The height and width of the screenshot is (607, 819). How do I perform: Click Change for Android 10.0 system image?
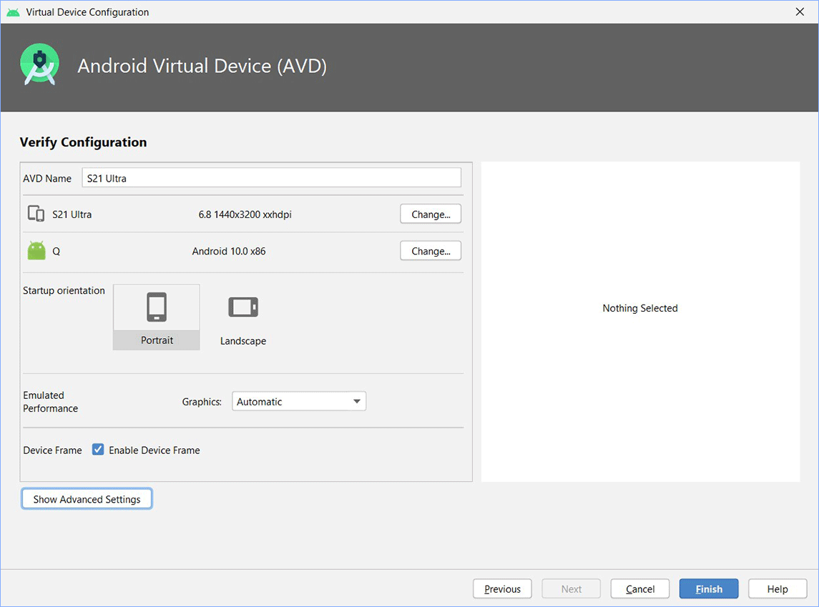point(431,250)
